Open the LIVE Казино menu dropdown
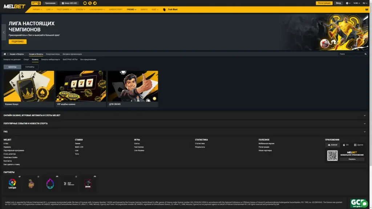Screen dimensions: 372x209 tap(97, 9)
